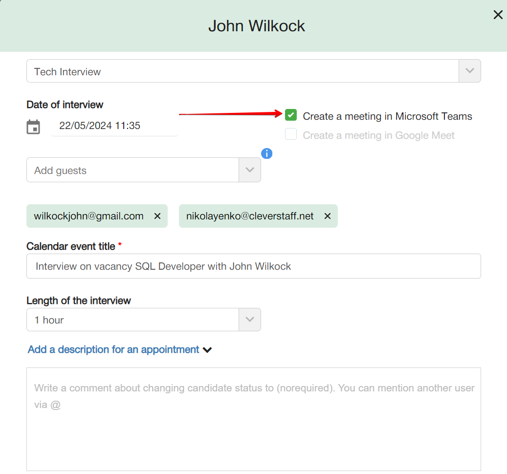Uncheck Create a meeting in Microsoft Teams
The width and height of the screenshot is (507, 474).
pos(291,115)
